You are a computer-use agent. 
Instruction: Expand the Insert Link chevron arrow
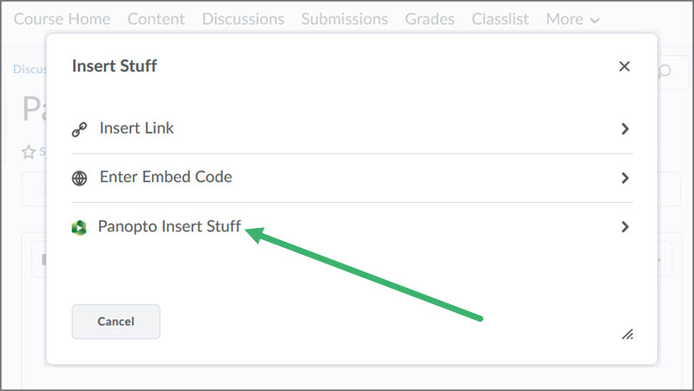(625, 128)
